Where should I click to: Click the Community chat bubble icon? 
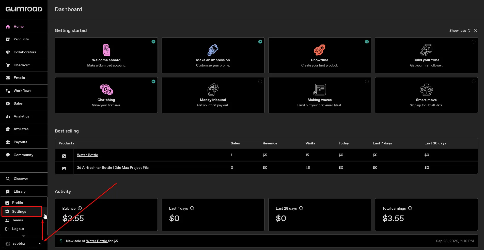[x=8, y=155]
